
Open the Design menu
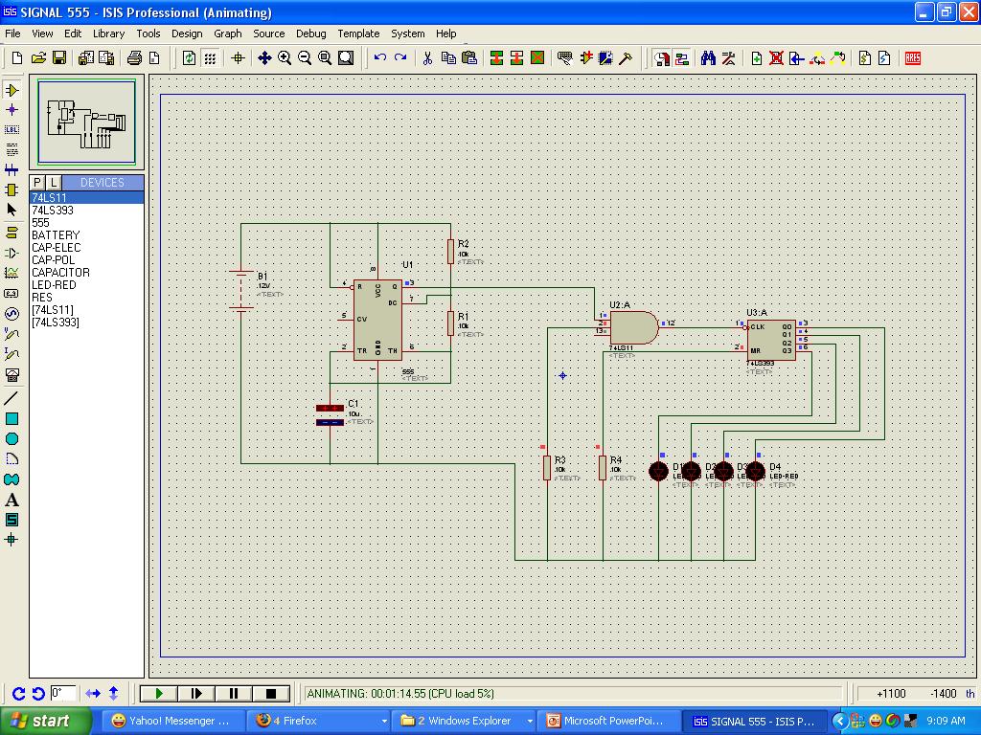point(187,33)
